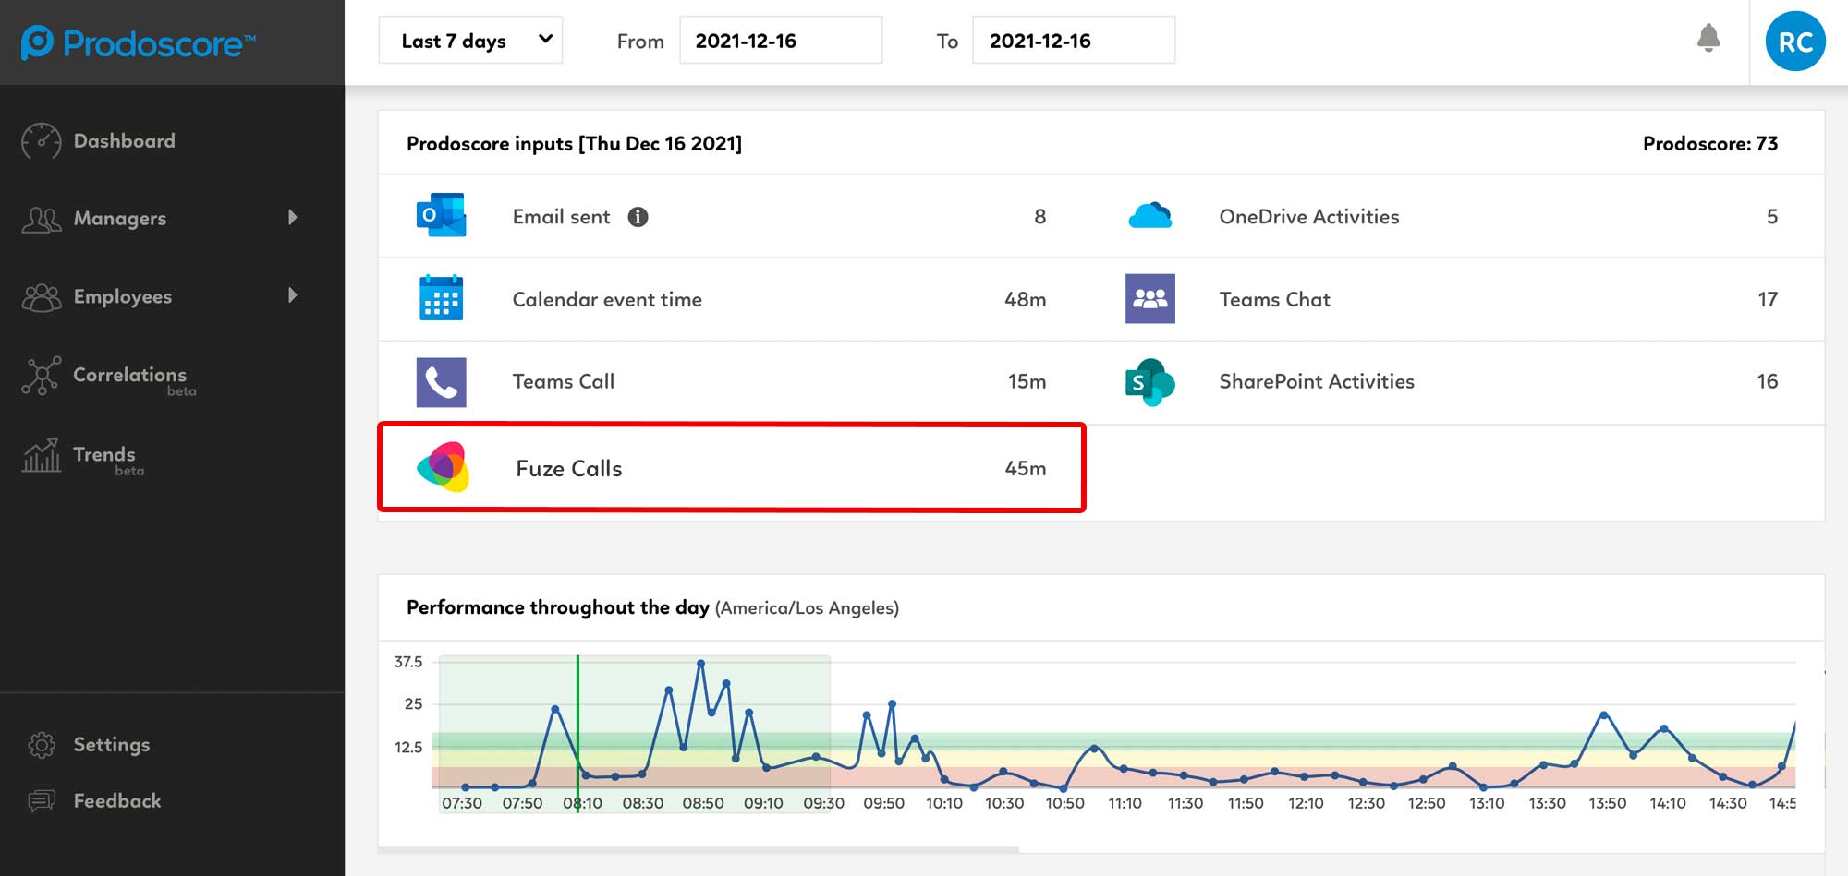This screenshot has height=876, width=1848.
Task: Go to Dashboard
Action: coord(124,141)
